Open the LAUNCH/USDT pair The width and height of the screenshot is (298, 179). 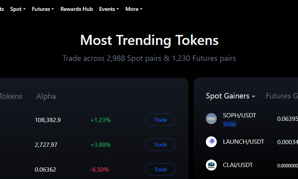243,142
